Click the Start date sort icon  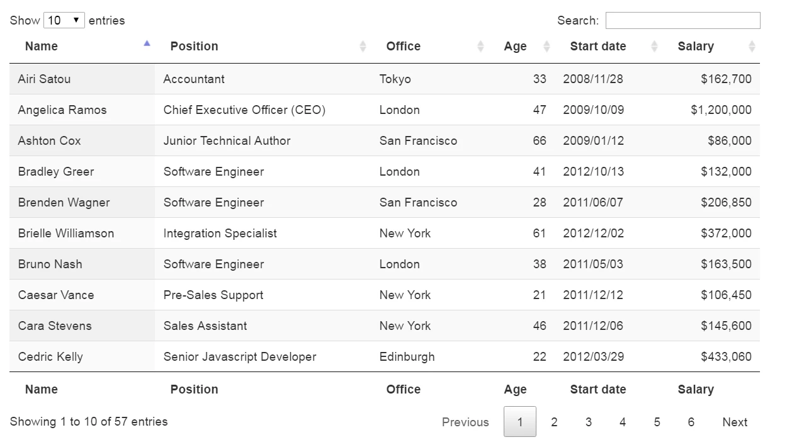(x=654, y=47)
